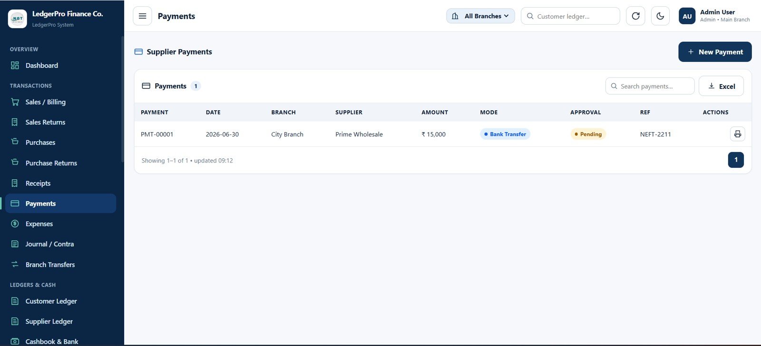The image size is (761, 346).
Task: Click the REF column header
Action: click(x=645, y=113)
